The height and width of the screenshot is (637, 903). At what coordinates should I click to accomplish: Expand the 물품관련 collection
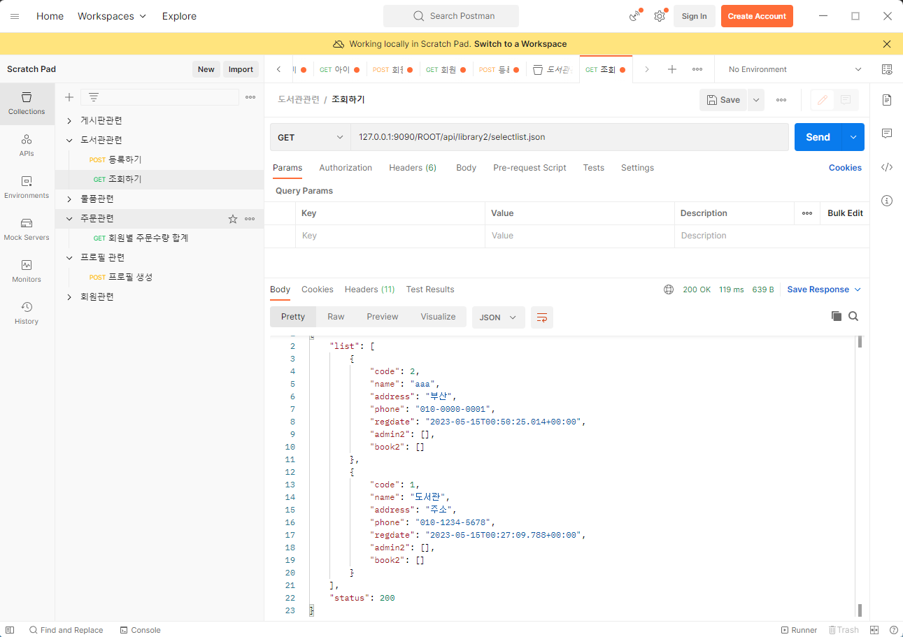[69, 199]
